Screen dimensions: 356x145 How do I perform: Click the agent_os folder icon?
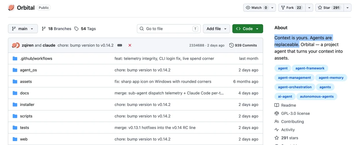click(x=15, y=70)
